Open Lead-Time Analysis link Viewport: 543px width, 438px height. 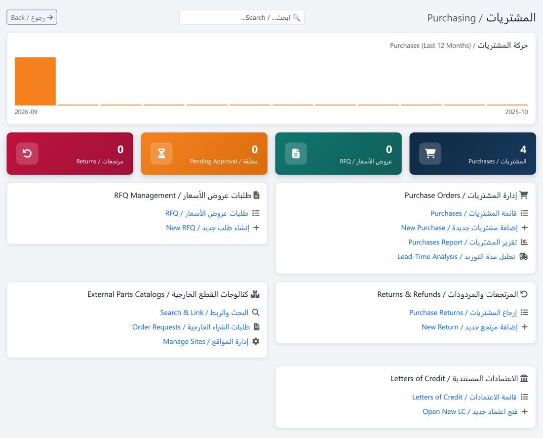click(456, 257)
